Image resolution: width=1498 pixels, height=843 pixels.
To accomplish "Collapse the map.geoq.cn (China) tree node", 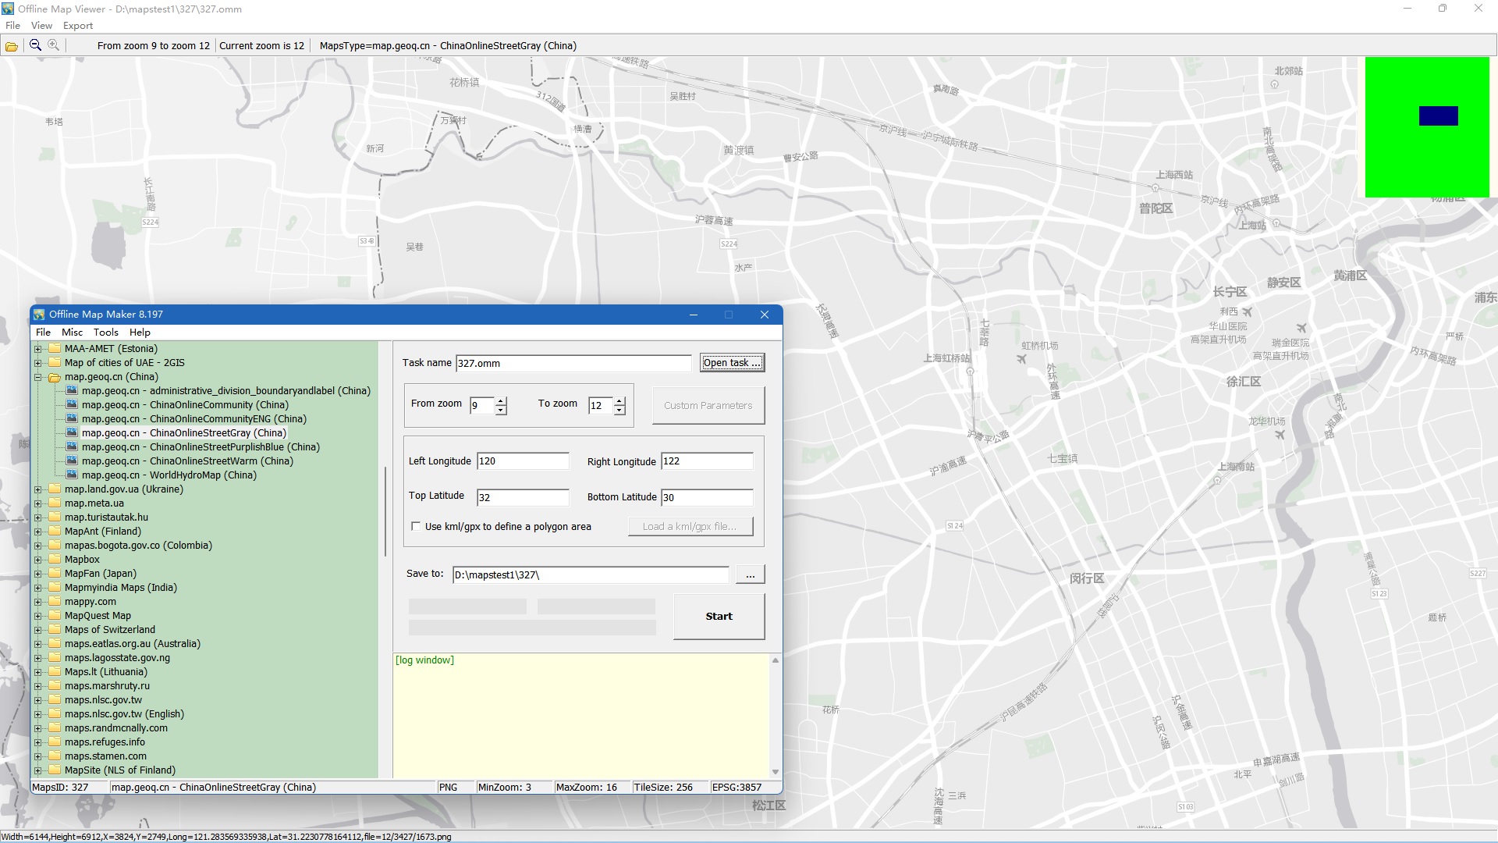I will pos(37,377).
